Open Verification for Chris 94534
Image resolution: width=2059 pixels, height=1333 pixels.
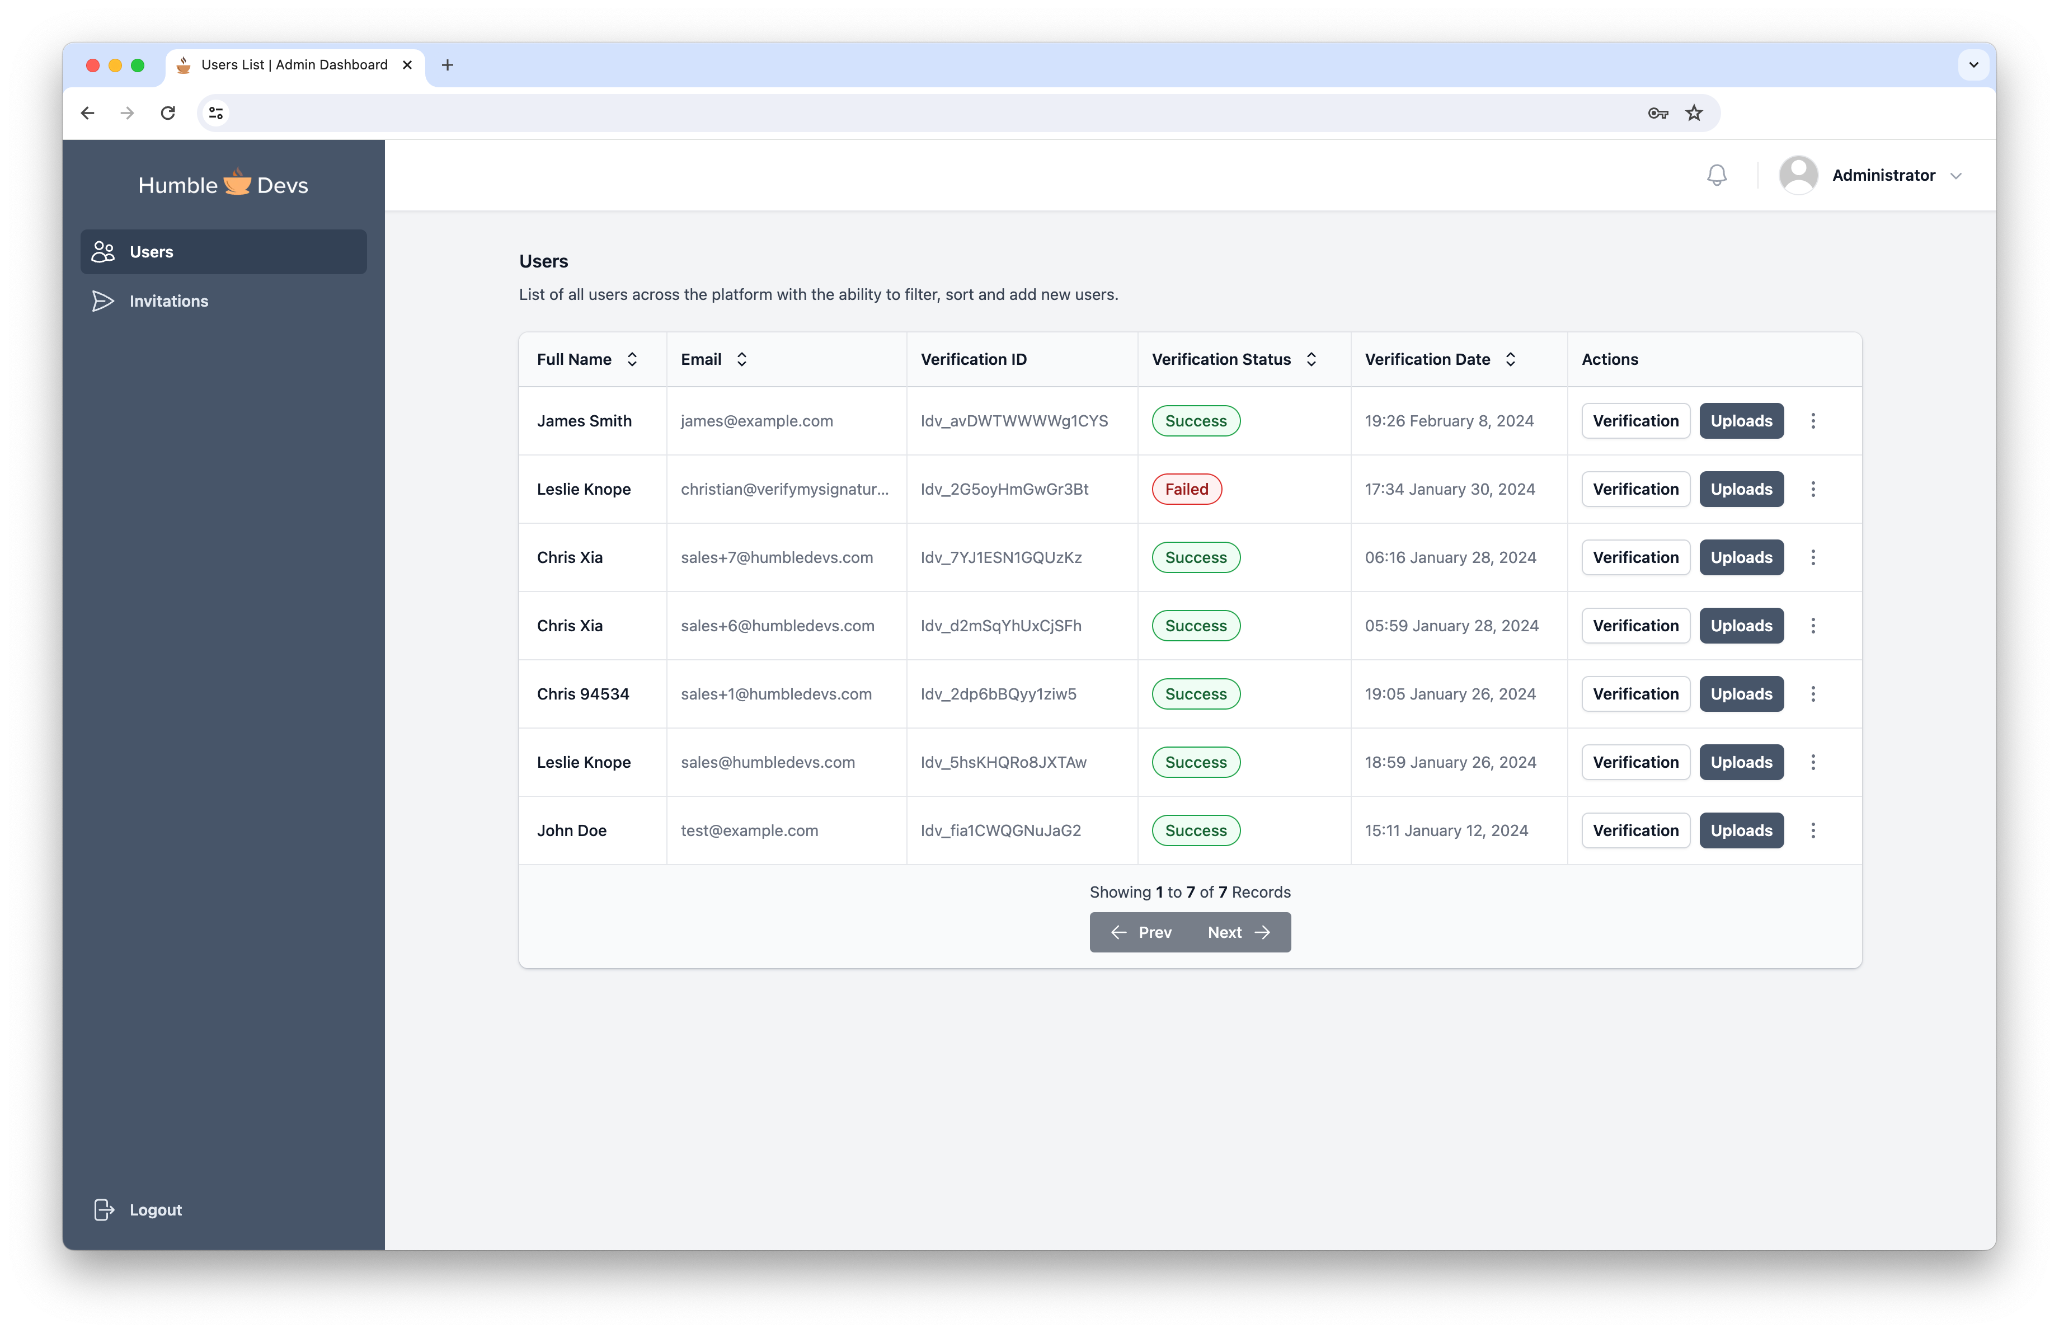(1635, 694)
